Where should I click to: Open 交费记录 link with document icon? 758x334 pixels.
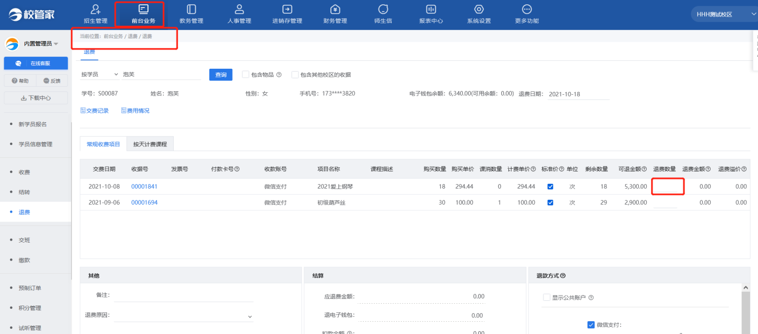pyautogui.click(x=95, y=111)
